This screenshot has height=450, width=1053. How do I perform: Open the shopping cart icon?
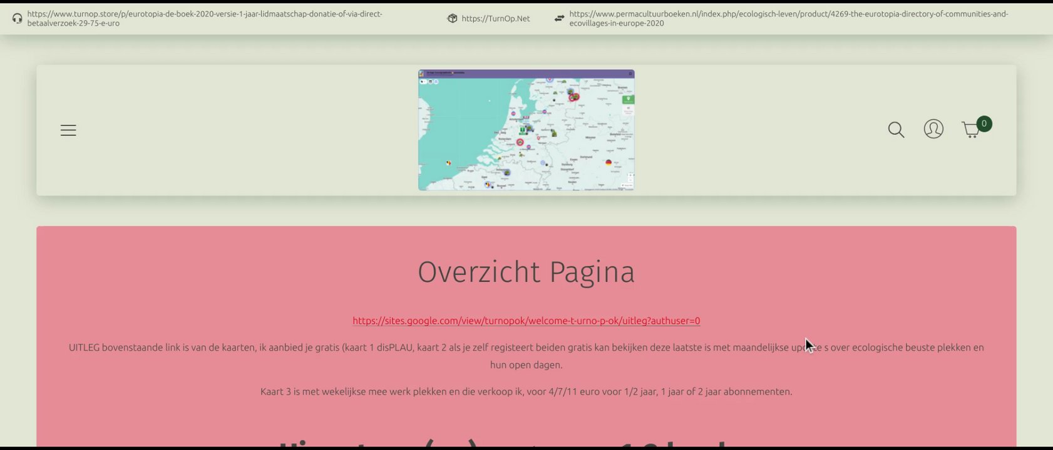[x=971, y=130]
